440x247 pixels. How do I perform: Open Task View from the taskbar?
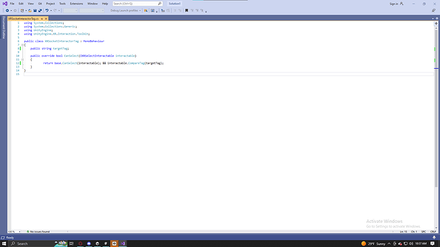tap(71, 244)
